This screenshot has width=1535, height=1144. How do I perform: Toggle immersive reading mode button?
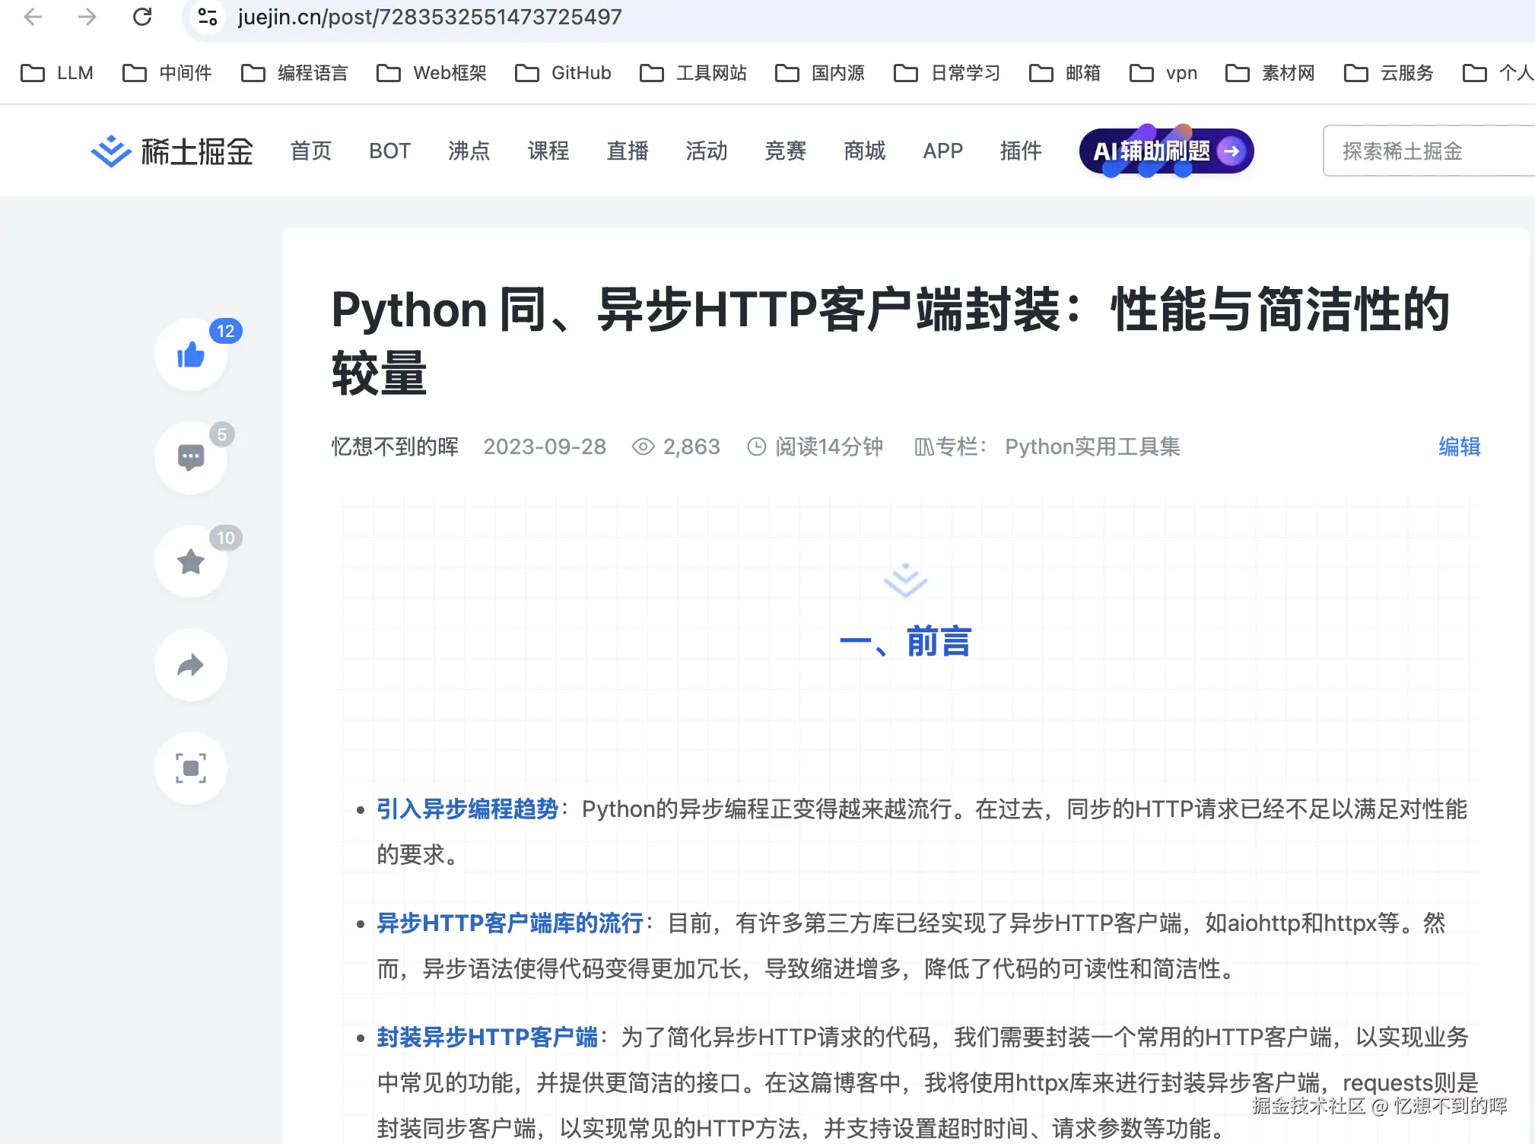tap(191, 768)
